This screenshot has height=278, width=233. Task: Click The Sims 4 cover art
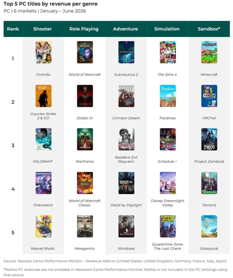168,52
